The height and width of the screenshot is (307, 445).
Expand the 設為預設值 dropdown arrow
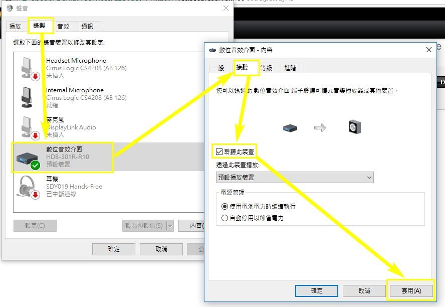click(170, 226)
